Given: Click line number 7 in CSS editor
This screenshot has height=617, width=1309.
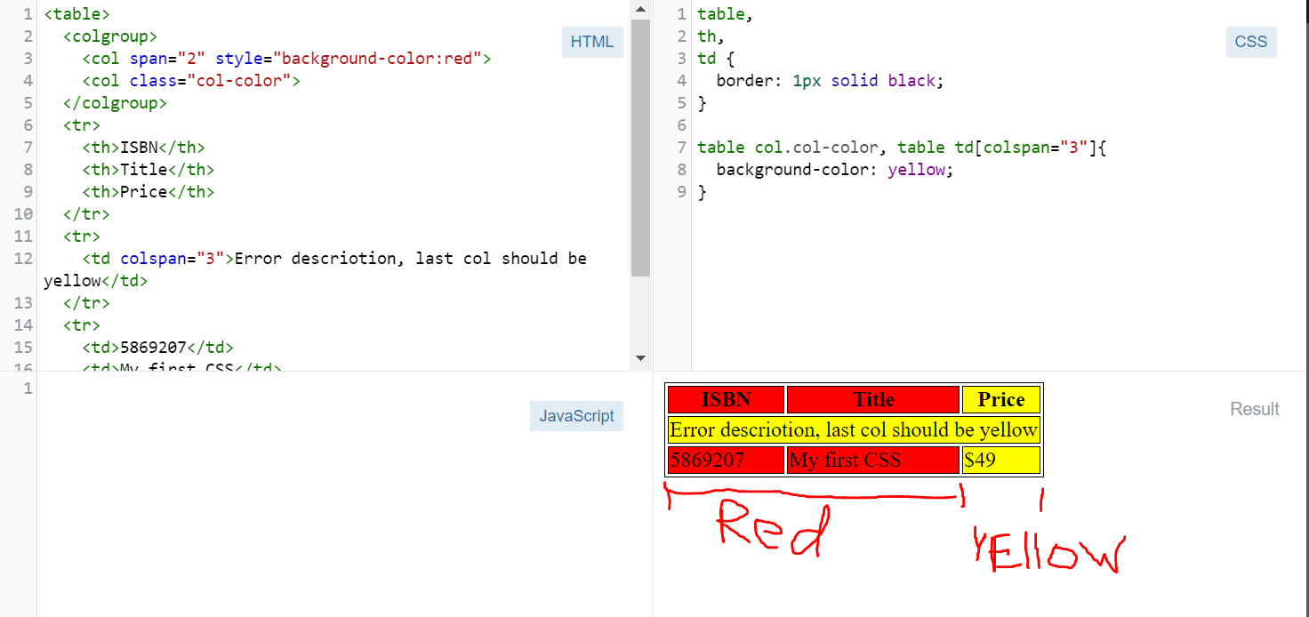Looking at the screenshot, I should point(681,147).
